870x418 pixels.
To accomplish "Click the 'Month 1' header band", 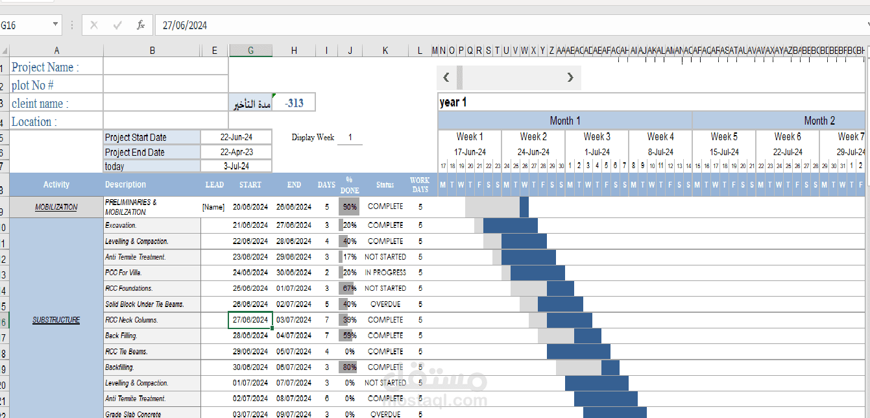I will click(565, 120).
